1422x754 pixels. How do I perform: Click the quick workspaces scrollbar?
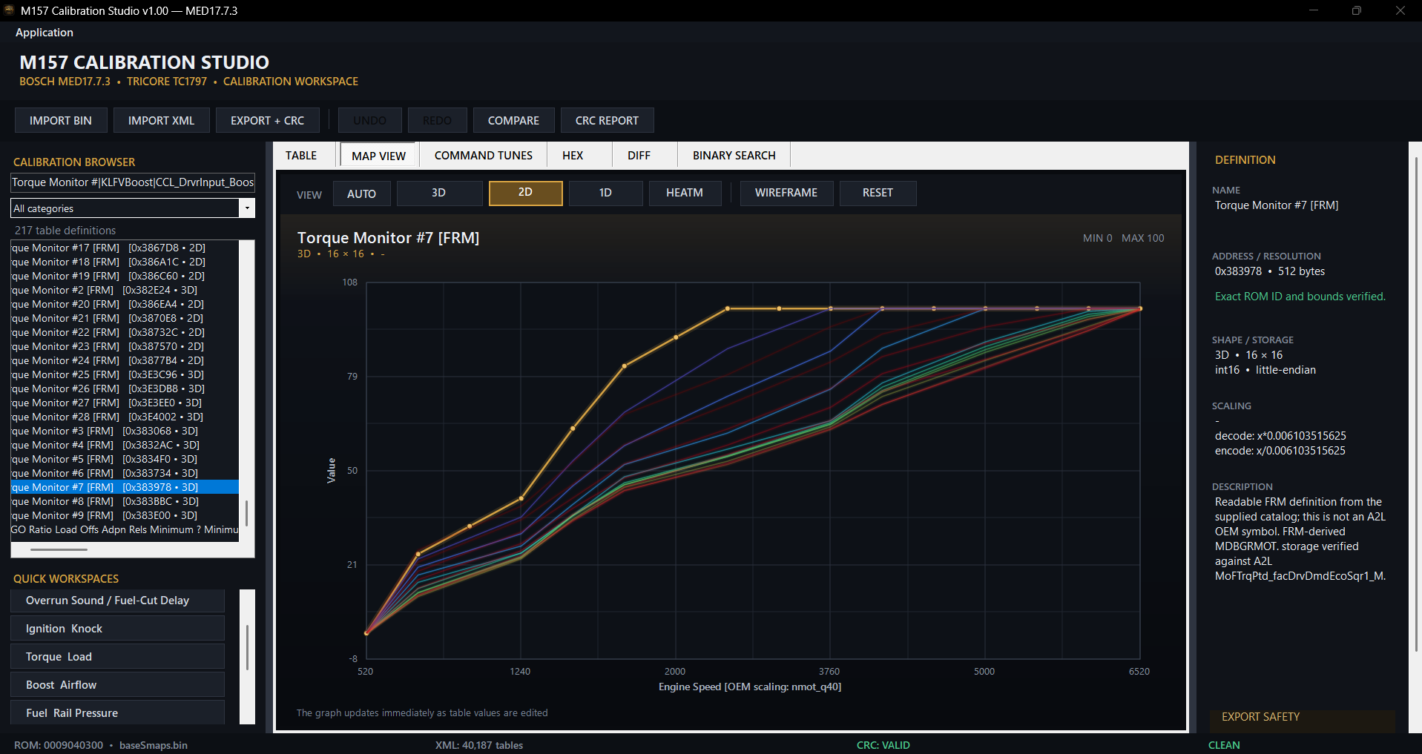[247, 646]
